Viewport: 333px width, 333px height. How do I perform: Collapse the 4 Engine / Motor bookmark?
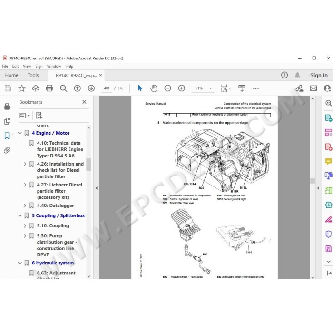coord(20,133)
